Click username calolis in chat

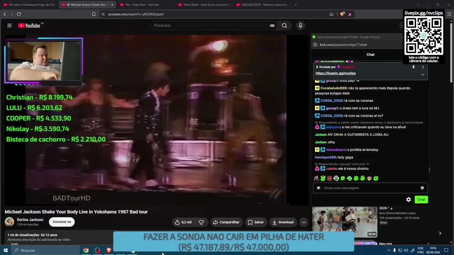click(x=331, y=169)
